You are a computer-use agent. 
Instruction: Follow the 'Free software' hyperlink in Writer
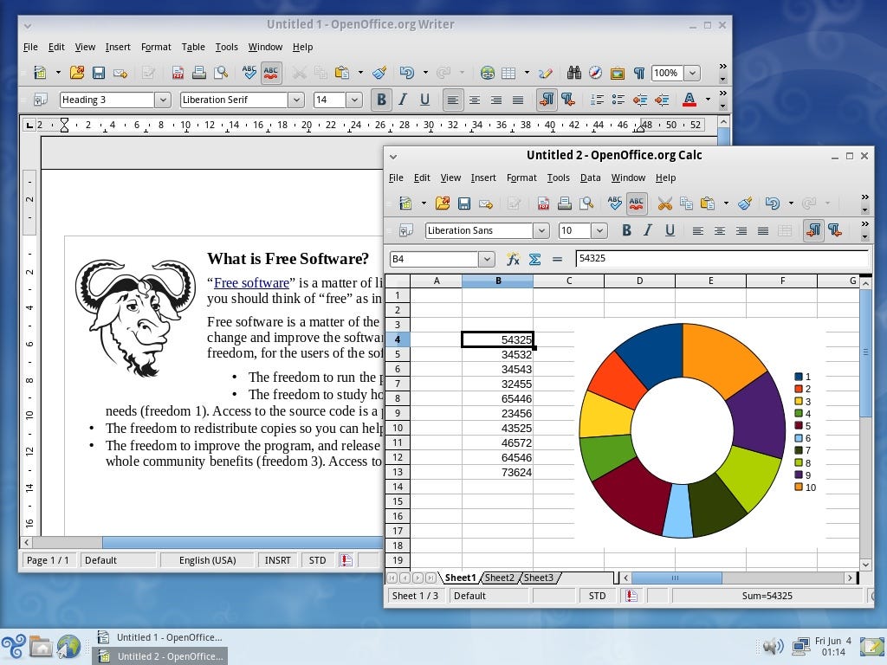[x=251, y=283]
